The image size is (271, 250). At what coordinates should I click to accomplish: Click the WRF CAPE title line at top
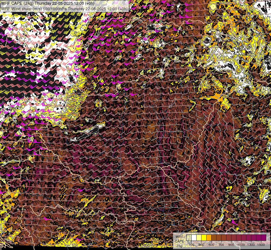48,3
